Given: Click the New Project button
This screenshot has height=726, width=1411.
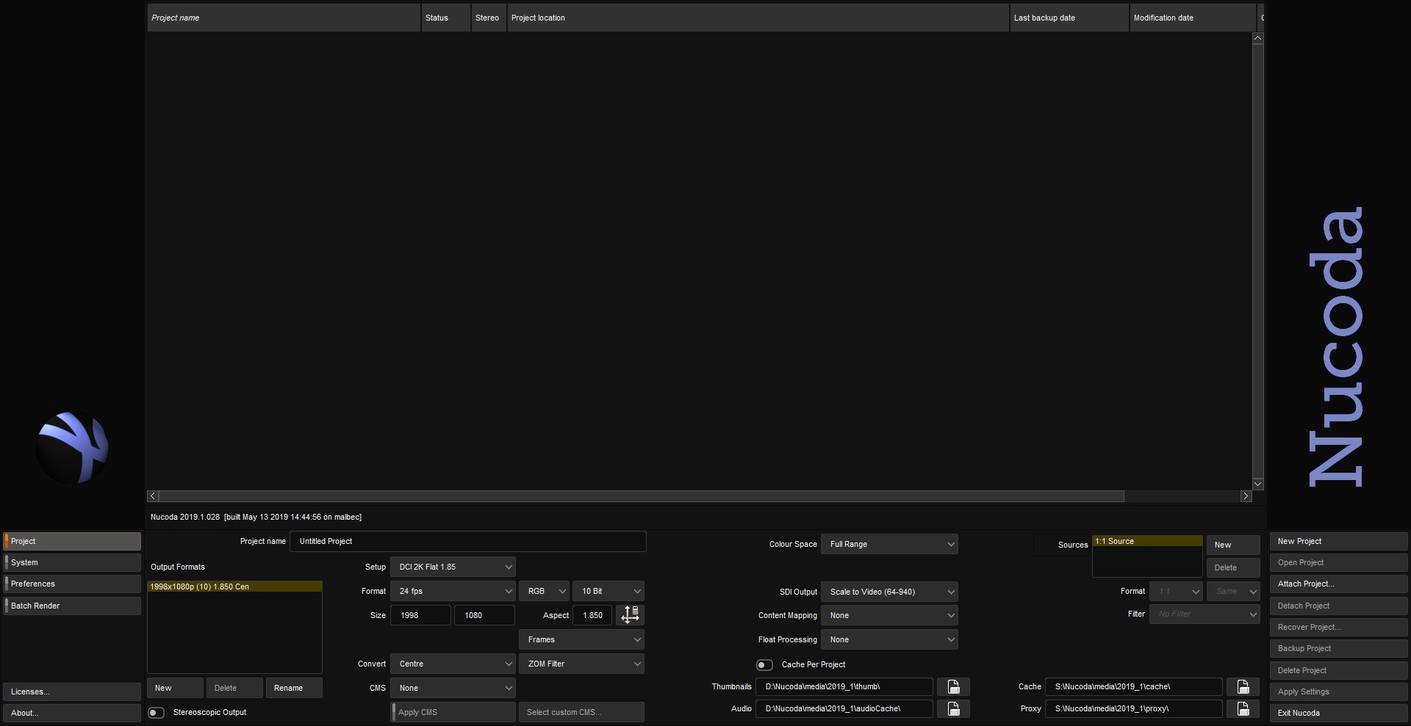Looking at the screenshot, I should (1338, 541).
